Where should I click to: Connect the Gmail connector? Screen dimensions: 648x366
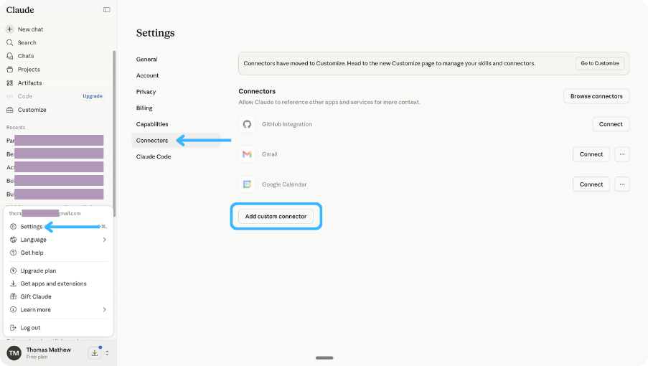click(x=591, y=154)
